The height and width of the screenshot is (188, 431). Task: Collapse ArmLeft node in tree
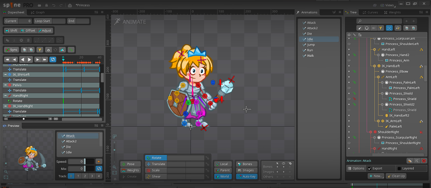[x=378, y=77]
